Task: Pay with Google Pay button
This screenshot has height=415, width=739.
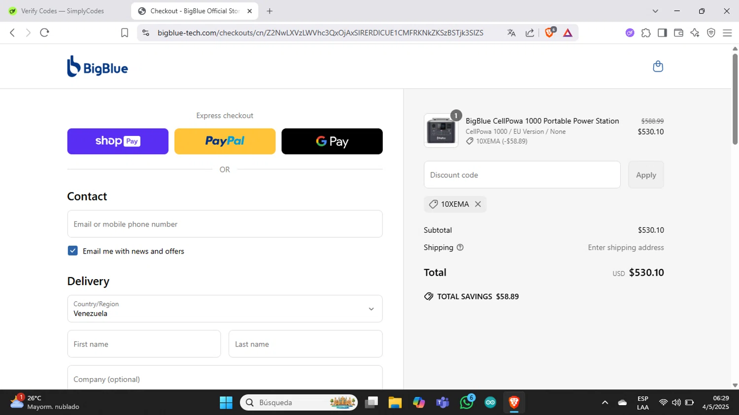Action: [332, 141]
